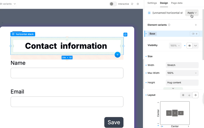204x128 pixels.
Task: Add a new element variant with plus icon
Action: click(196, 25)
